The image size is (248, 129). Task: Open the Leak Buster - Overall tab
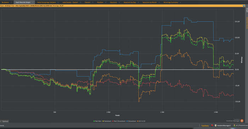click(x=70, y=2)
